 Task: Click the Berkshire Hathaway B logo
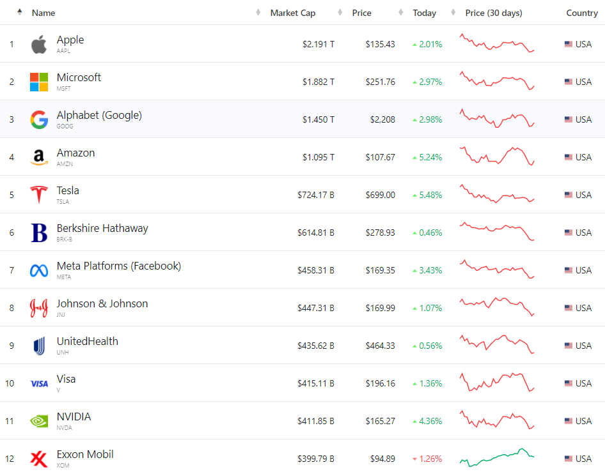pos(39,233)
